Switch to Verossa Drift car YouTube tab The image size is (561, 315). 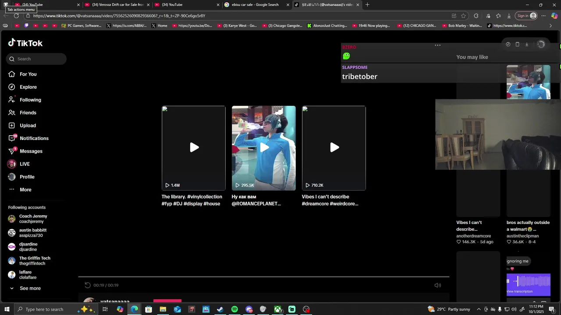click(117, 5)
